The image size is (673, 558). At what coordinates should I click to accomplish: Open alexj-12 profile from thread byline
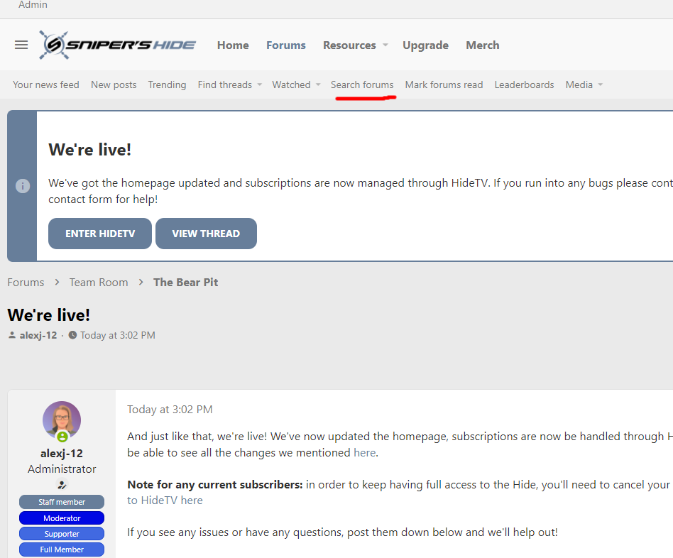38,335
